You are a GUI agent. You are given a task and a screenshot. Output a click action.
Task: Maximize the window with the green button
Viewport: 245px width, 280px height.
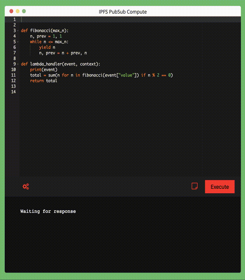coord(24,11)
